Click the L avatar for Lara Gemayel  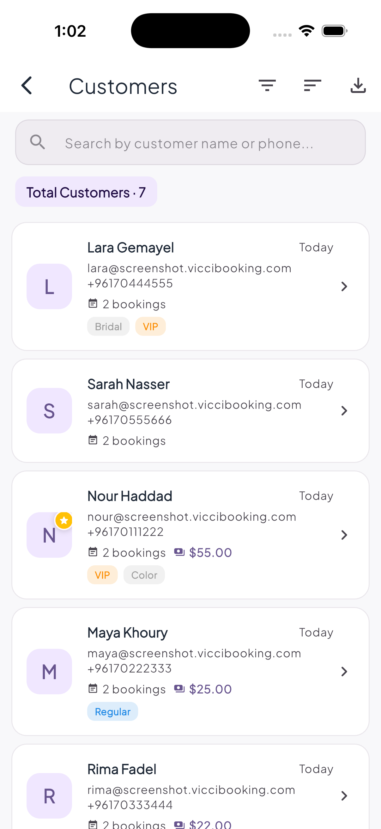49,286
